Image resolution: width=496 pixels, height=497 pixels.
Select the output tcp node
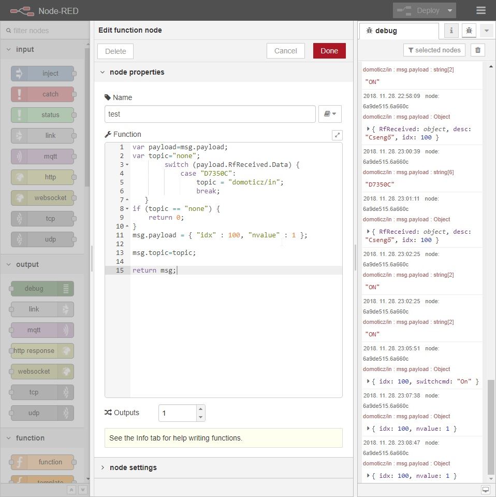click(42, 392)
